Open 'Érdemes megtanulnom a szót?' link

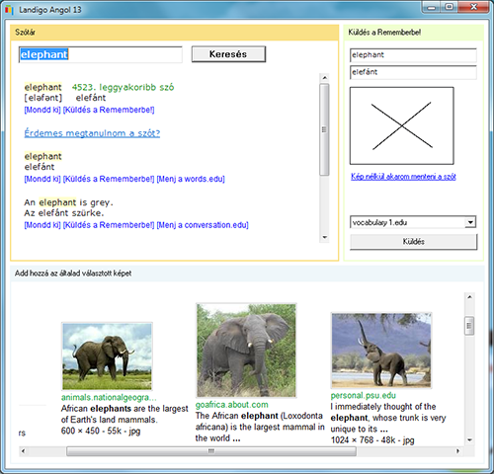(92, 133)
